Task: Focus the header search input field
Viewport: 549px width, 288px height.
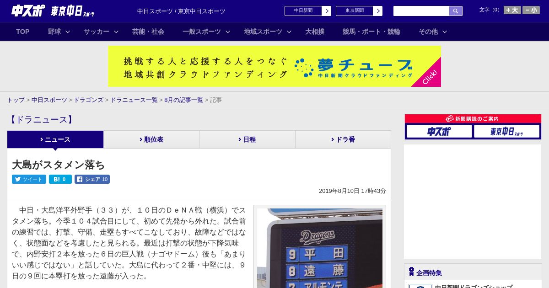Action: tap(421, 11)
